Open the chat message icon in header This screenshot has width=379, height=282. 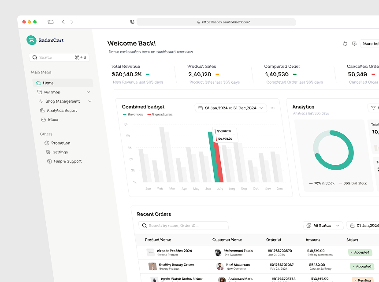(x=354, y=44)
